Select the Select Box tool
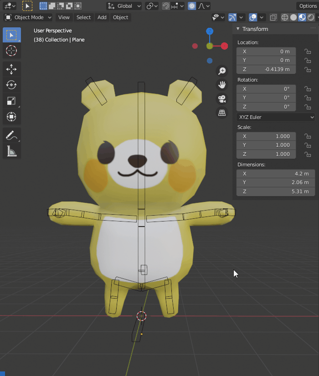 click(x=11, y=35)
